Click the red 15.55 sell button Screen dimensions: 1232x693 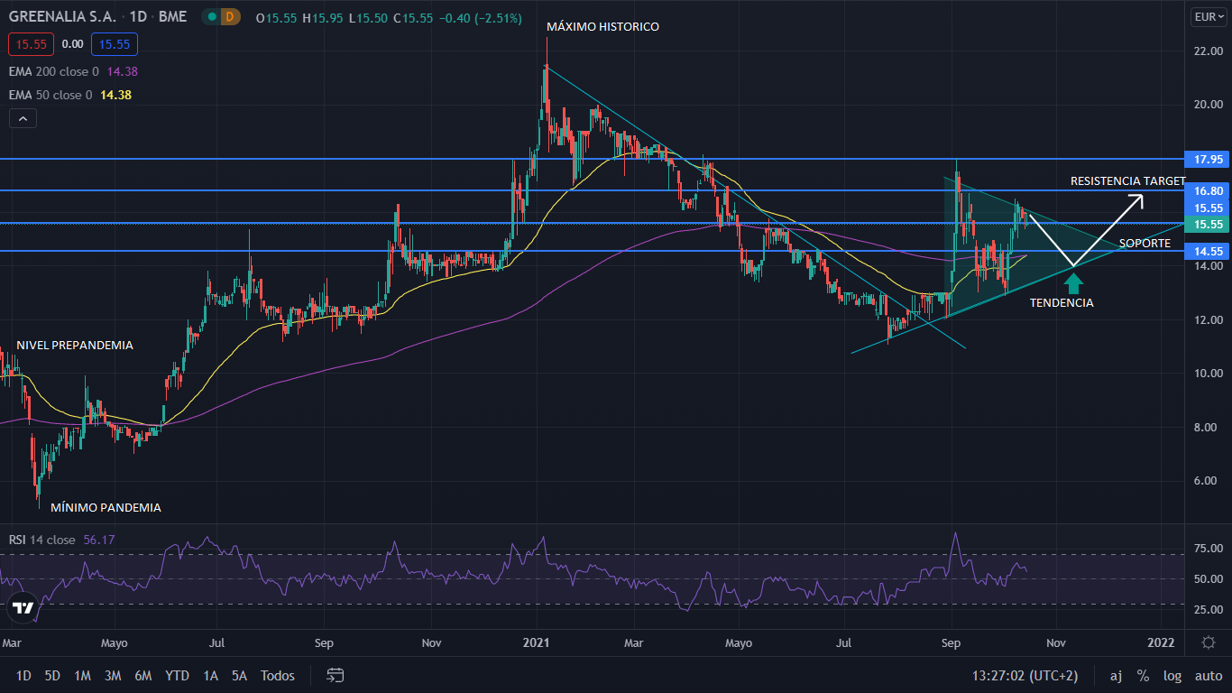tap(31, 43)
